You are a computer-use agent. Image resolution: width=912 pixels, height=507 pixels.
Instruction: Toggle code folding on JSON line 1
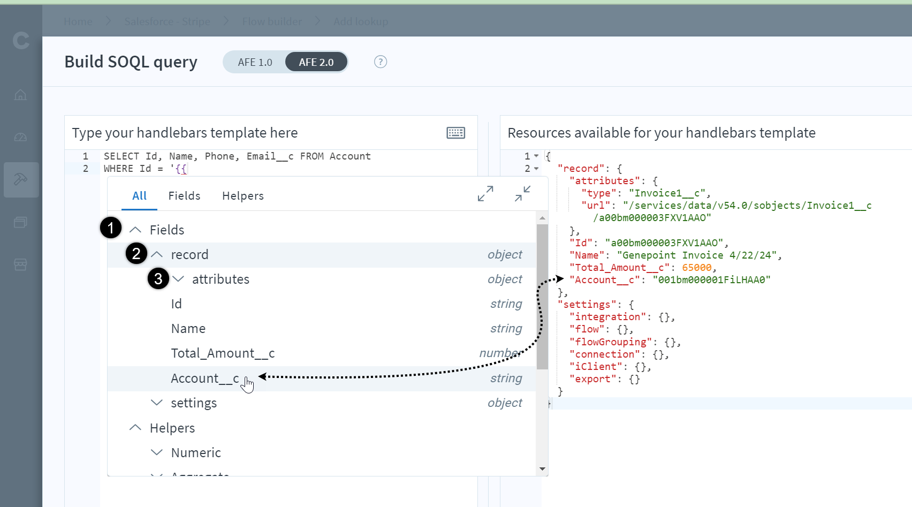pyautogui.click(x=537, y=156)
